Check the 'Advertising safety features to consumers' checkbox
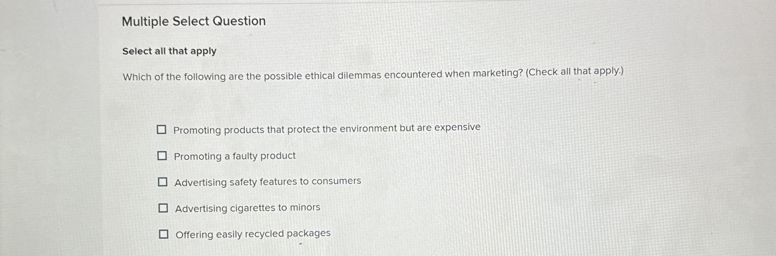The width and height of the screenshot is (776, 256). point(163,181)
